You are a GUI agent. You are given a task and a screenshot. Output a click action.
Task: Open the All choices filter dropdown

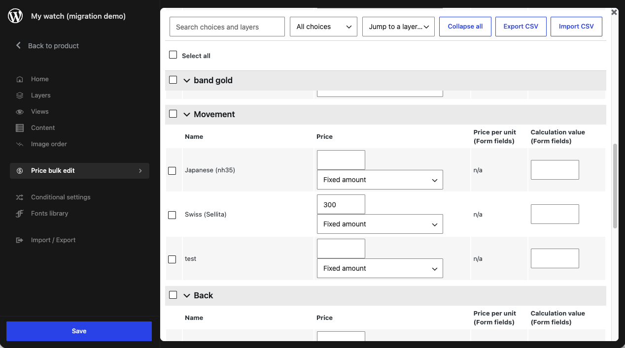coord(323,27)
